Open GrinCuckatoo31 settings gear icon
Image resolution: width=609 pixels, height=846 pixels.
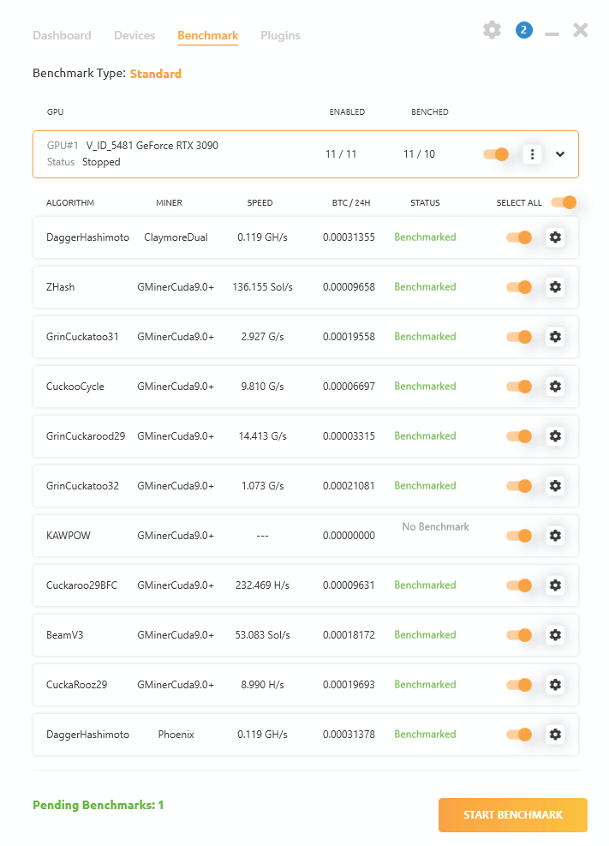[555, 337]
